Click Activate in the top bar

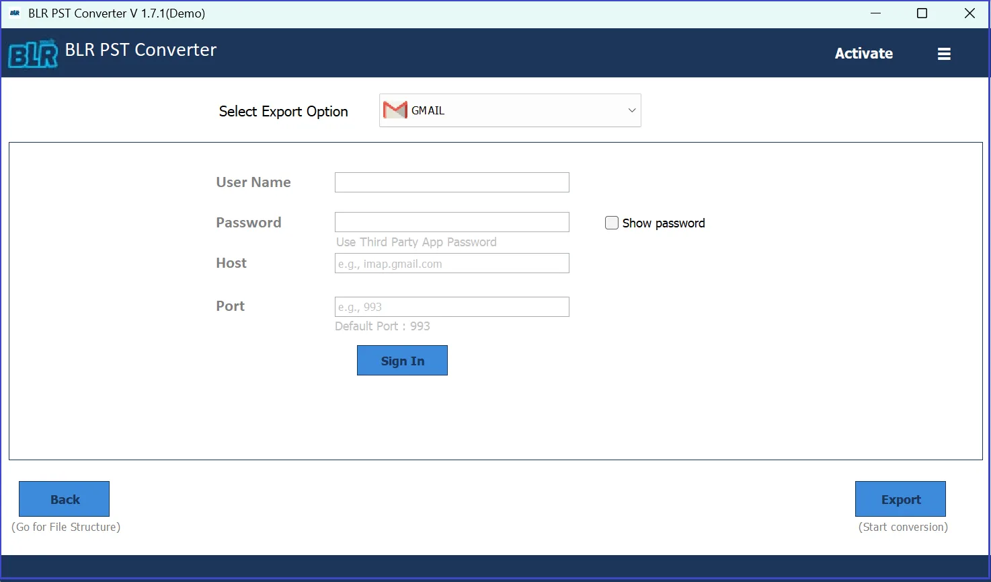tap(863, 53)
